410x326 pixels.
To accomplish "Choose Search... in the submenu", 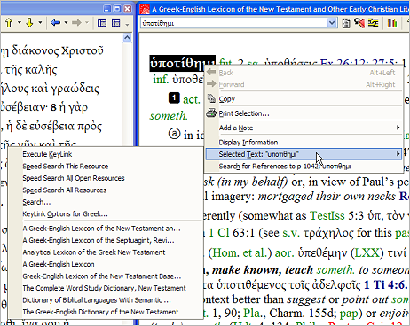I will click(106, 202).
